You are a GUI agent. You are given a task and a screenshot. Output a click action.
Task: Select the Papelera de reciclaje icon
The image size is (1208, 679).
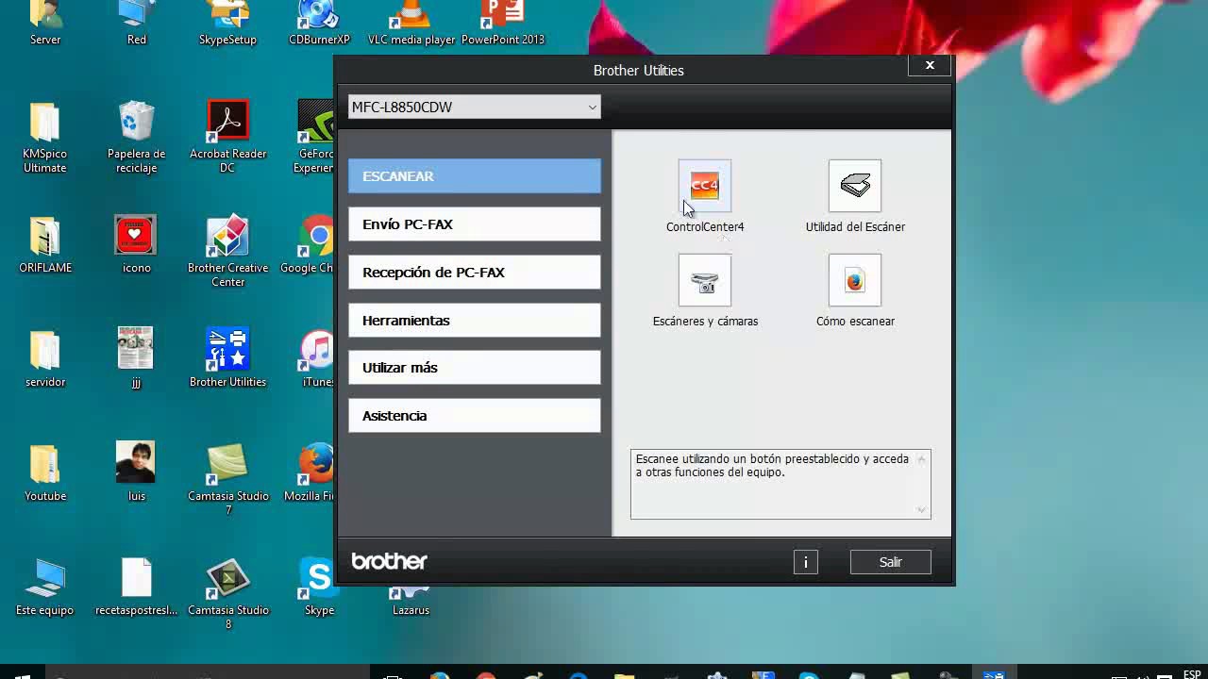click(137, 138)
